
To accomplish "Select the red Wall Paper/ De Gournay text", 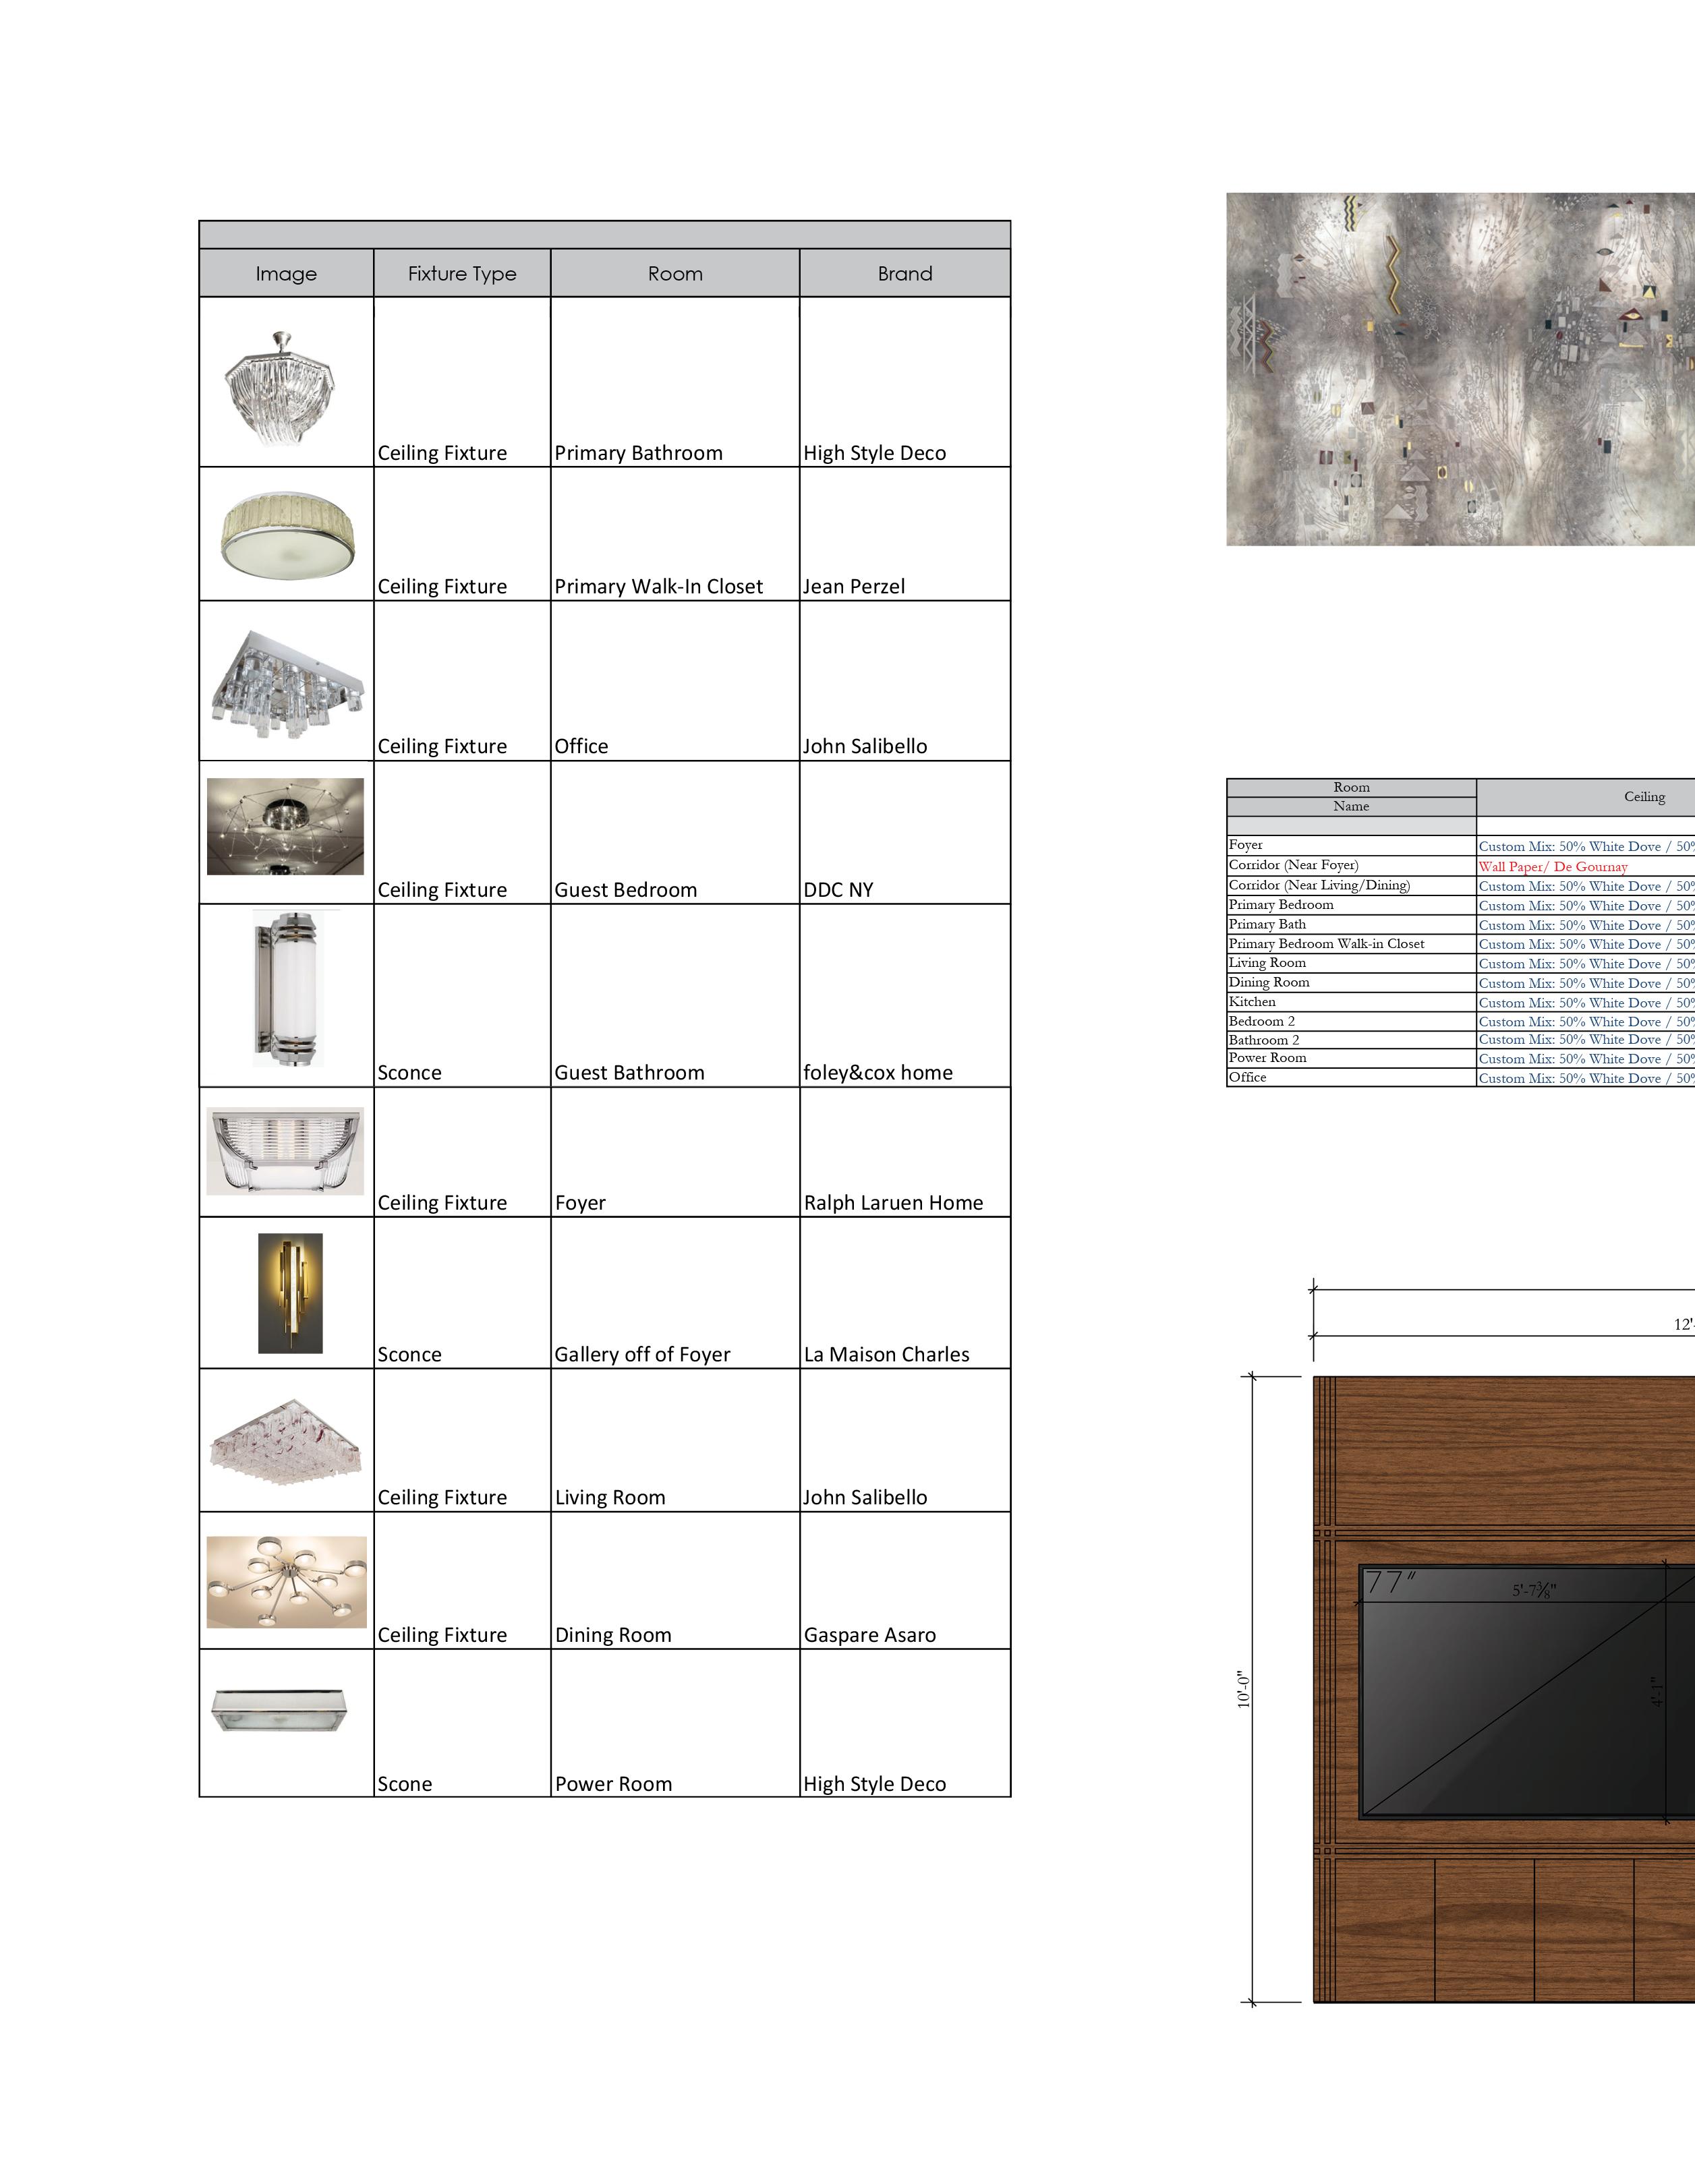I will click(x=1553, y=867).
